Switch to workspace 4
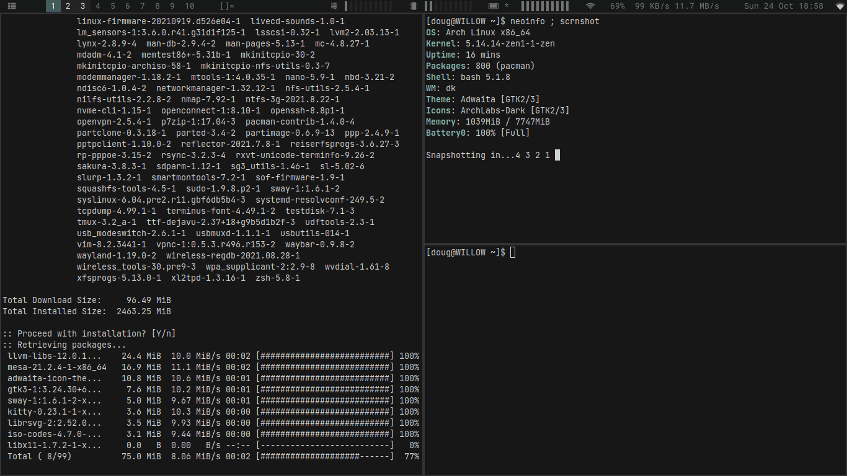Viewport: 847px width, 476px height. [x=98, y=6]
